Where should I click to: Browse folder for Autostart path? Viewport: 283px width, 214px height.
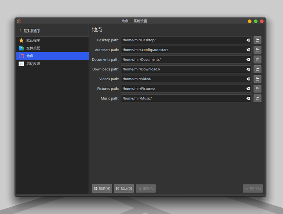[257, 50]
